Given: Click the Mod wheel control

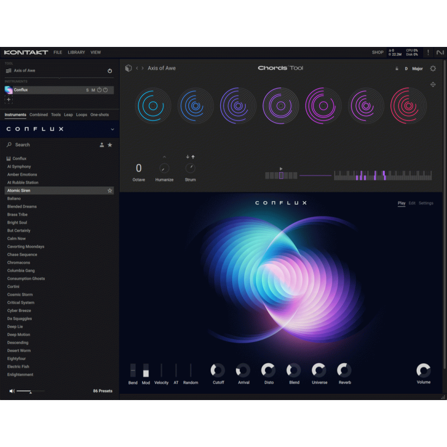Looking at the screenshot, I should point(146,370).
